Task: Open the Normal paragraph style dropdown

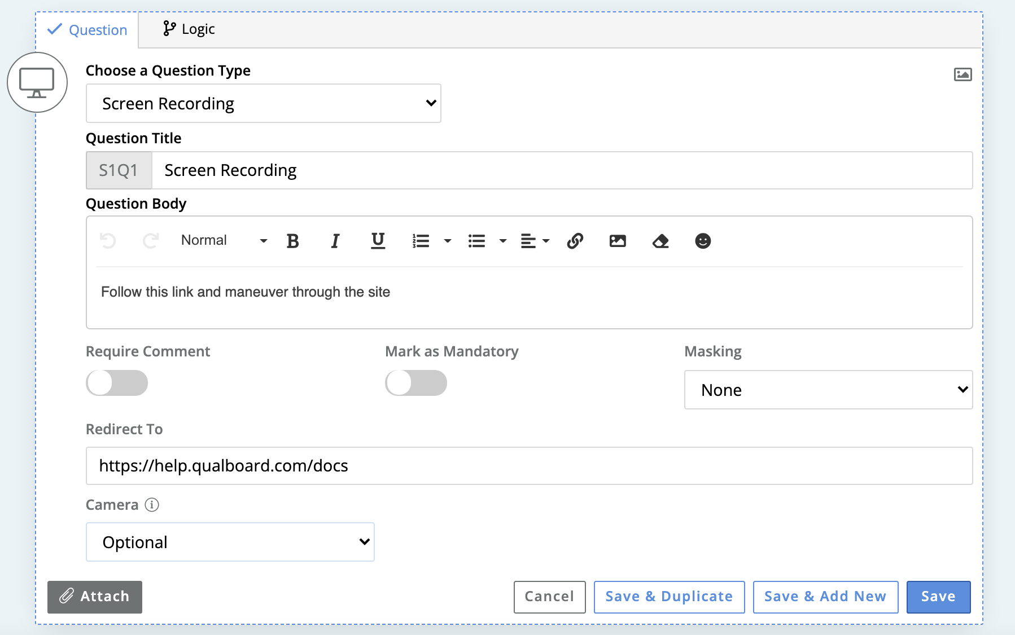Action: [x=224, y=241]
